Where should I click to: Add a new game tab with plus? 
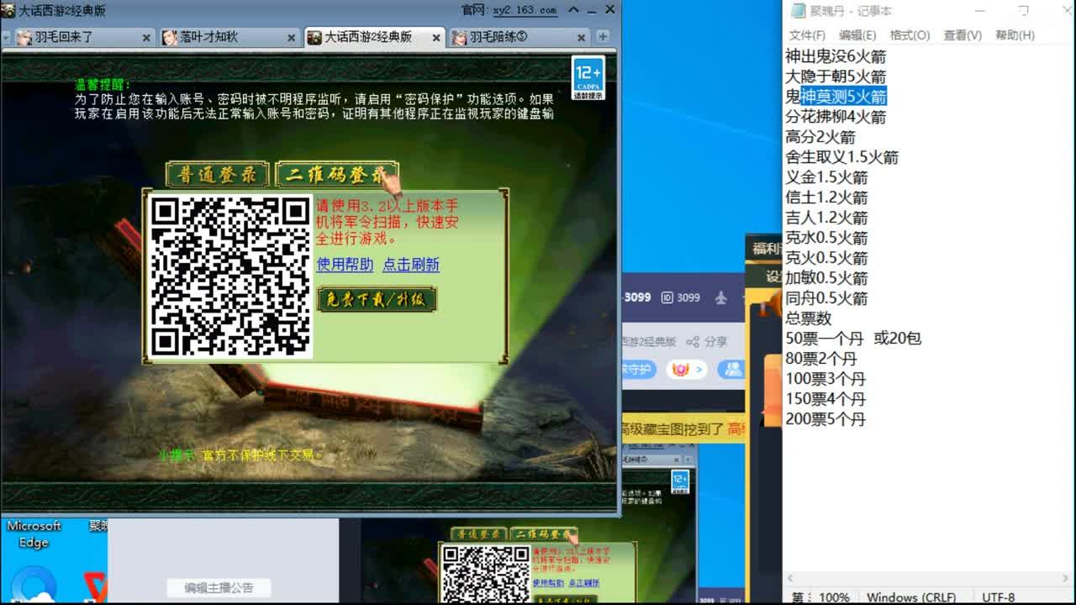click(x=603, y=37)
